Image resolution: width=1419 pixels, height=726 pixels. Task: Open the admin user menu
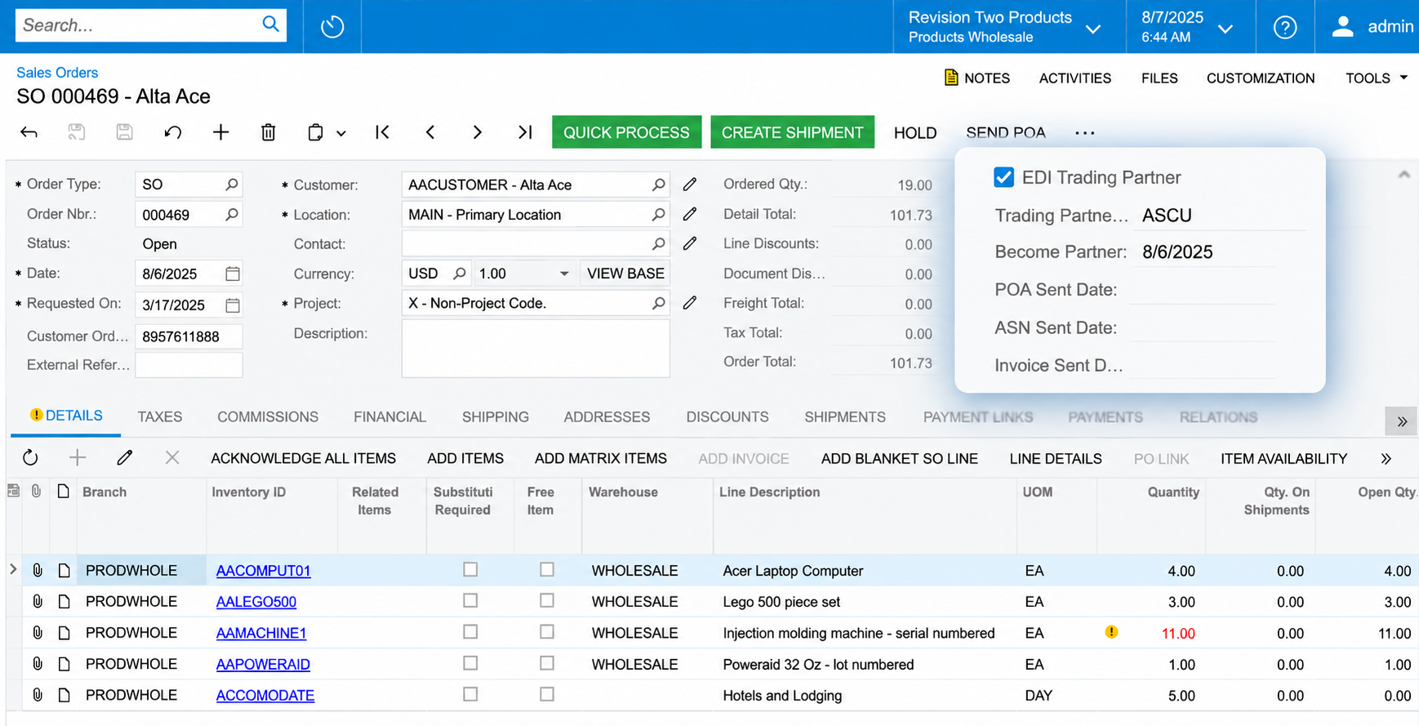pos(1373,27)
